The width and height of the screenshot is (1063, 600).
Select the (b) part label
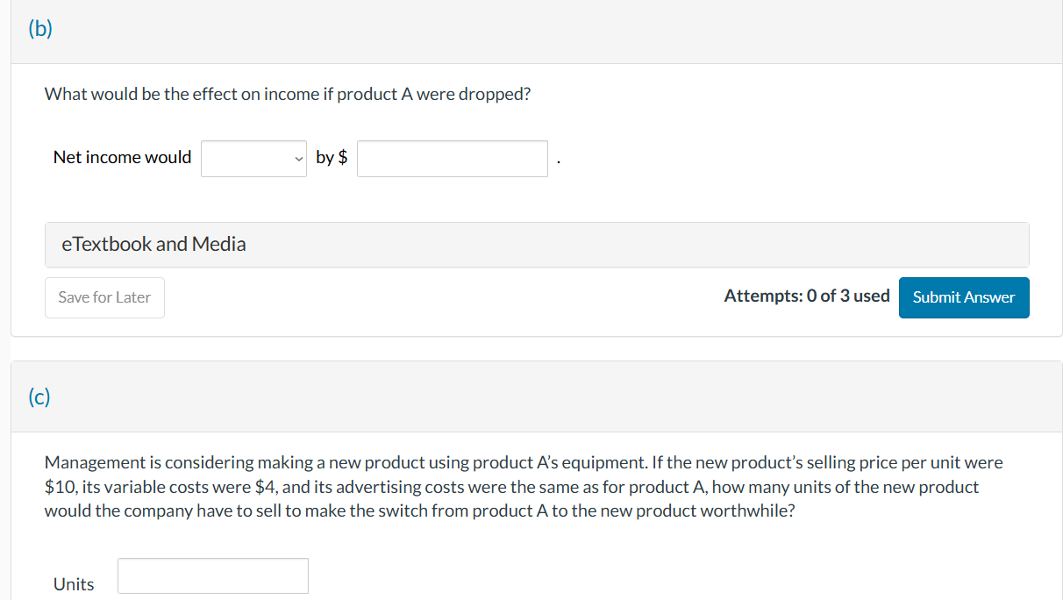coord(40,29)
